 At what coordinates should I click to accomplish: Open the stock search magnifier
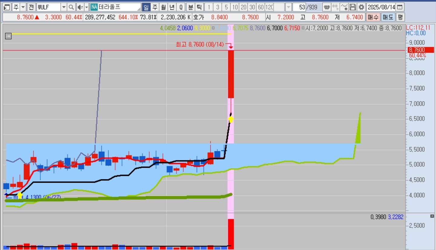[x=71, y=7]
